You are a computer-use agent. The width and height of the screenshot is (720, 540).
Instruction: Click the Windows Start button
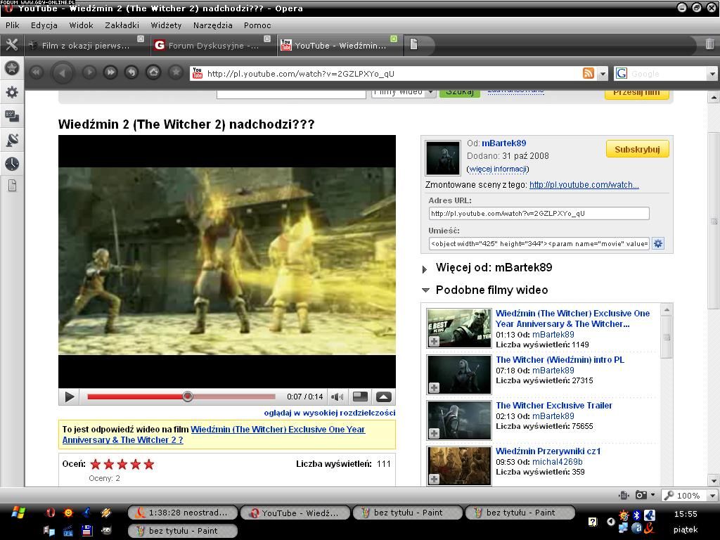18,513
